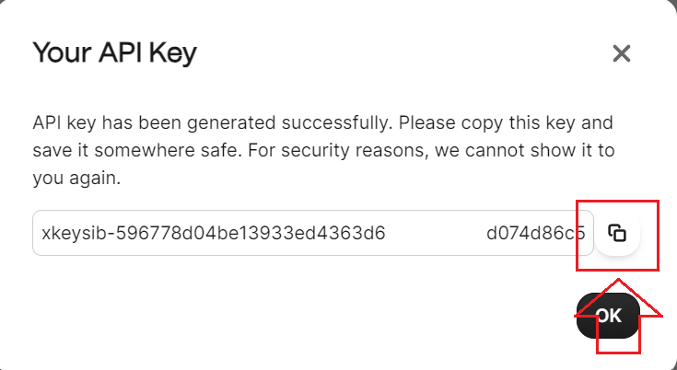677x370 pixels.
Task: Click the word "generated" in the message
Action: 231,123
